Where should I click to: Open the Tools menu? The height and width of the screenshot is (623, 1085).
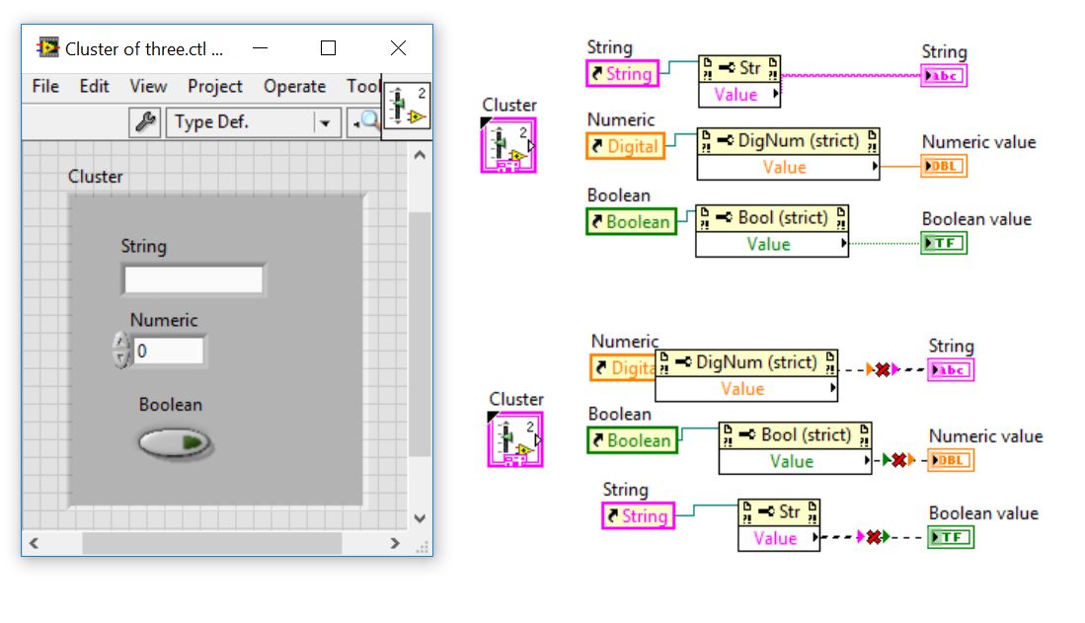(363, 87)
